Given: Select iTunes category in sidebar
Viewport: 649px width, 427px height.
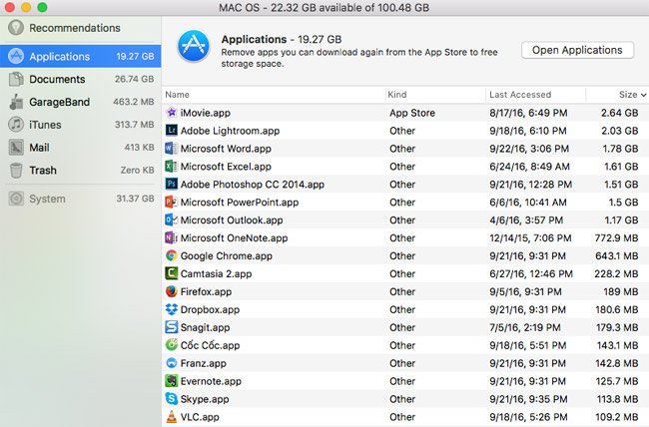Looking at the screenshot, I should point(80,125).
